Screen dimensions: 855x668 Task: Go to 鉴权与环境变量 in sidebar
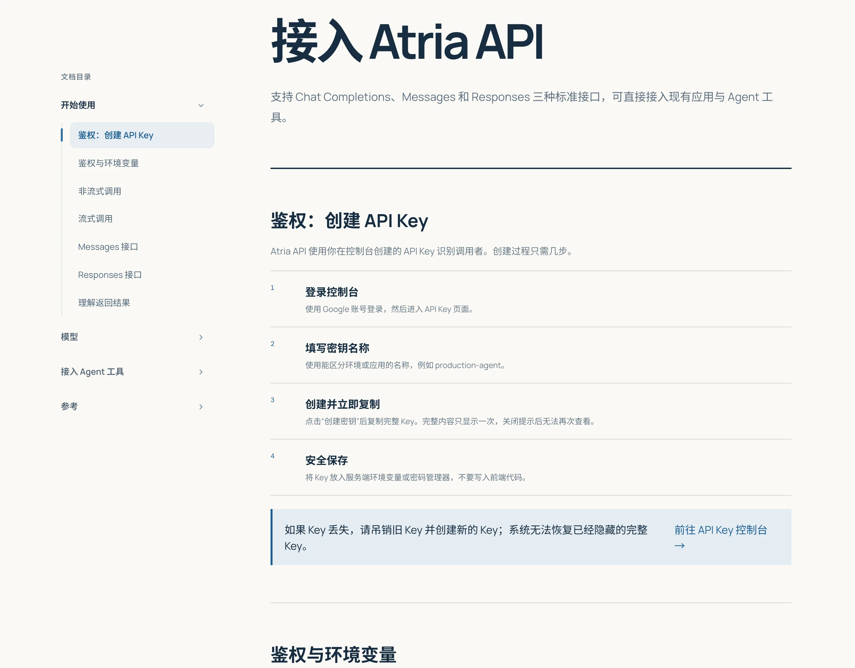pyautogui.click(x=109, y=163)
